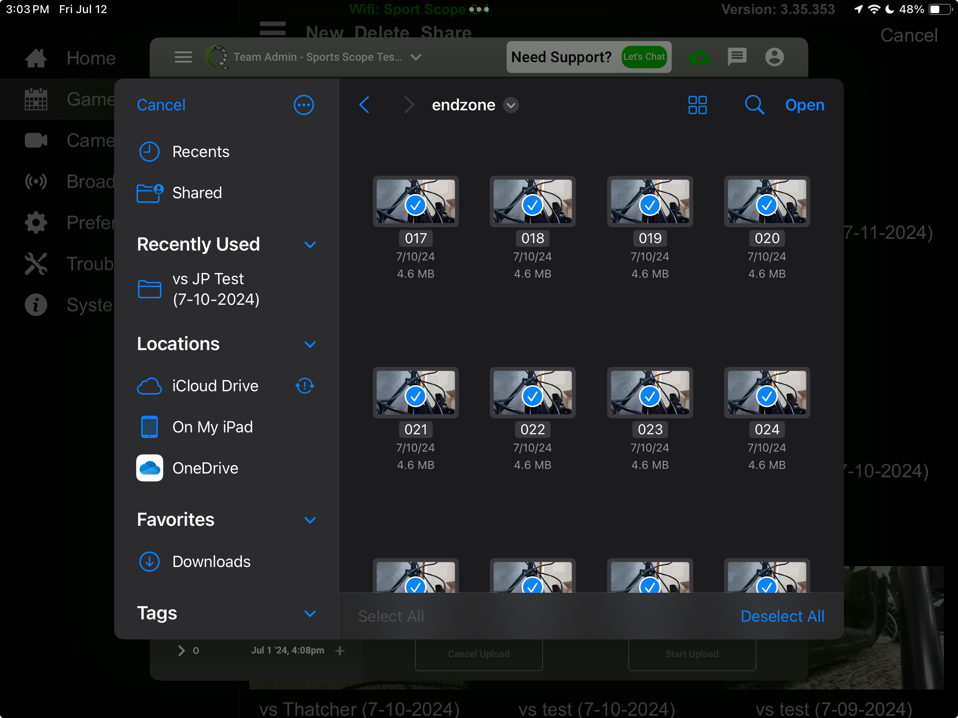Viewport: 958px width, 718px height.
Task: Click Cancel in the background window corner
Action: pos(909,36)
